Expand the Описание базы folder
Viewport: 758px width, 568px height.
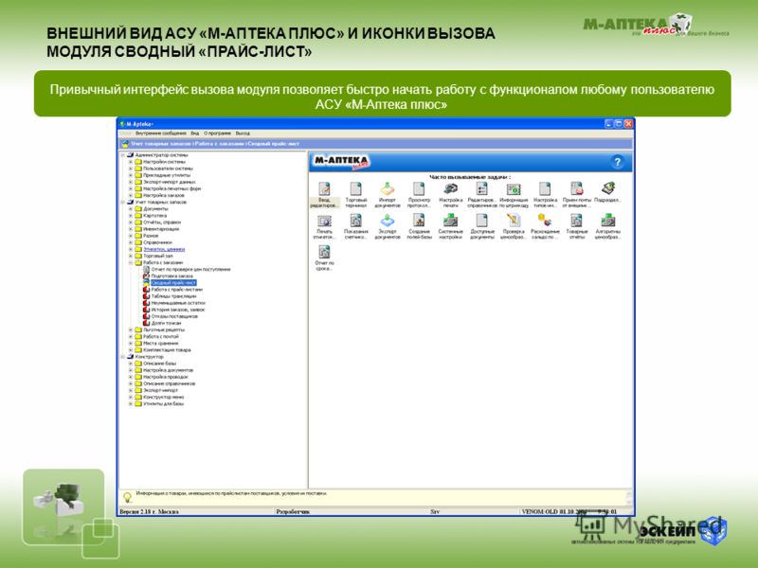[x=131, y=364]
